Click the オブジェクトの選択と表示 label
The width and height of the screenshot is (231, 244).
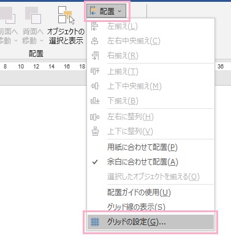66,36
